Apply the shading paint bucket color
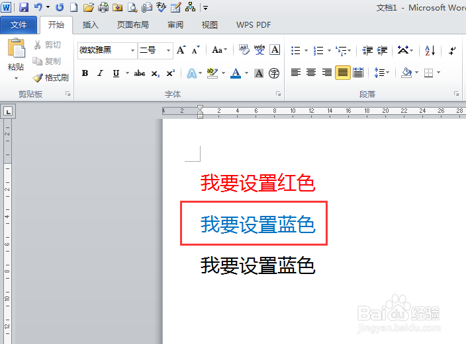 click(406, 73)
